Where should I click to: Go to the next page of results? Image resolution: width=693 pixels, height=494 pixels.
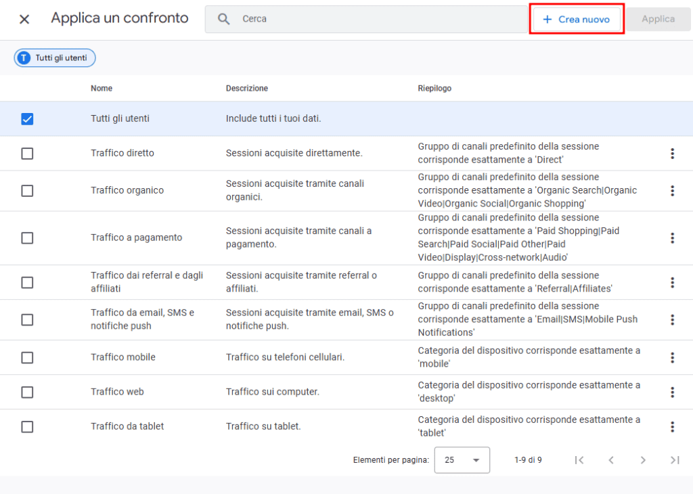pos(643,460)
